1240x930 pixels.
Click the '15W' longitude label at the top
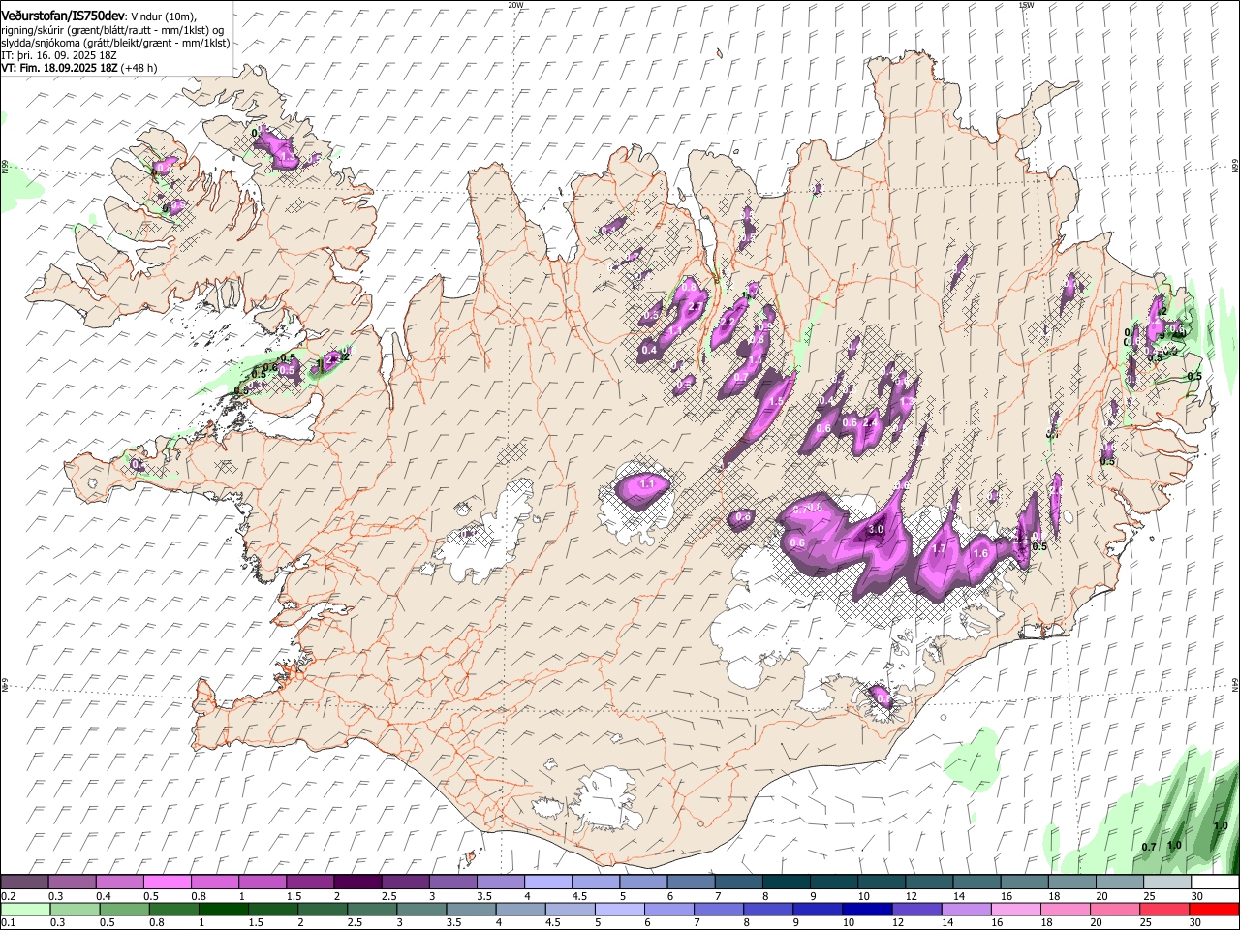click(1026, 5)
